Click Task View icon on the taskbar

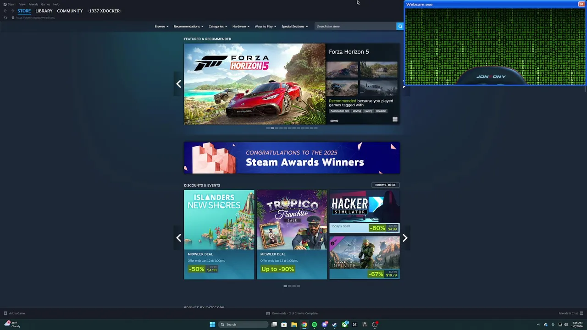click(274, 324)
